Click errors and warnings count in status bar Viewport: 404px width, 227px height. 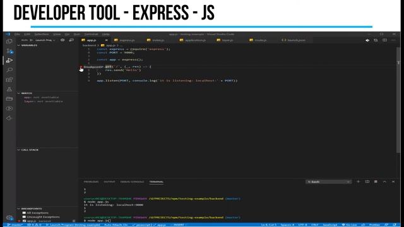point(34,224)
